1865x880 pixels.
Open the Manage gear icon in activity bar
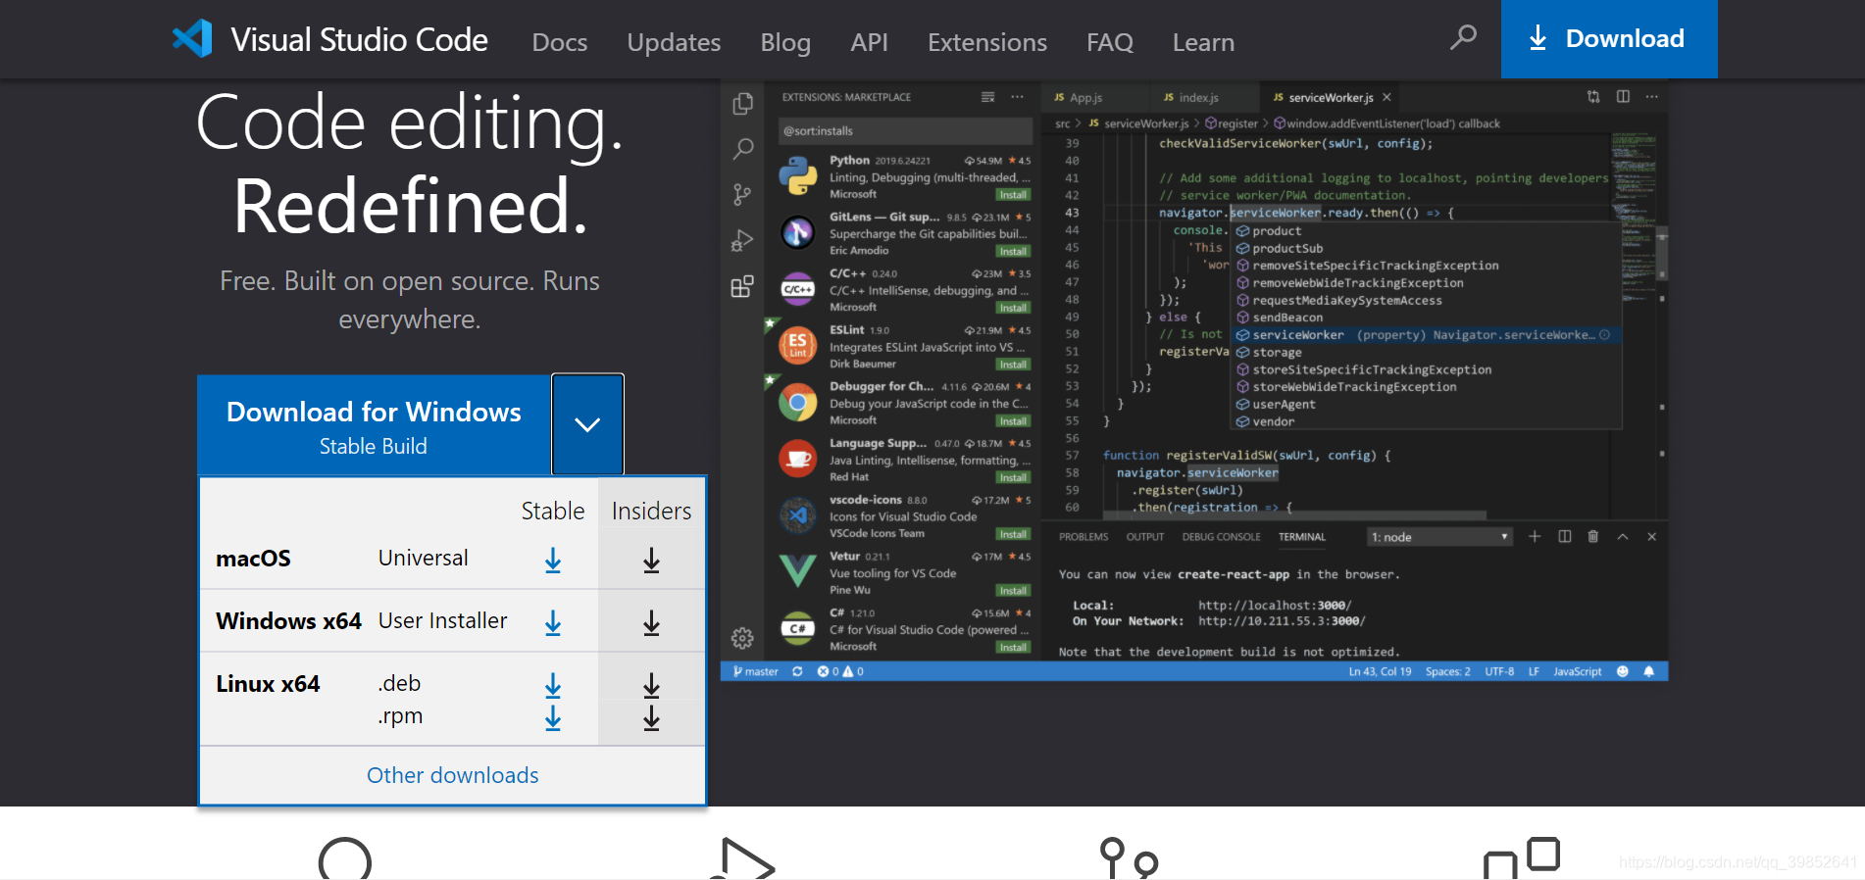[x=742, y=639]
